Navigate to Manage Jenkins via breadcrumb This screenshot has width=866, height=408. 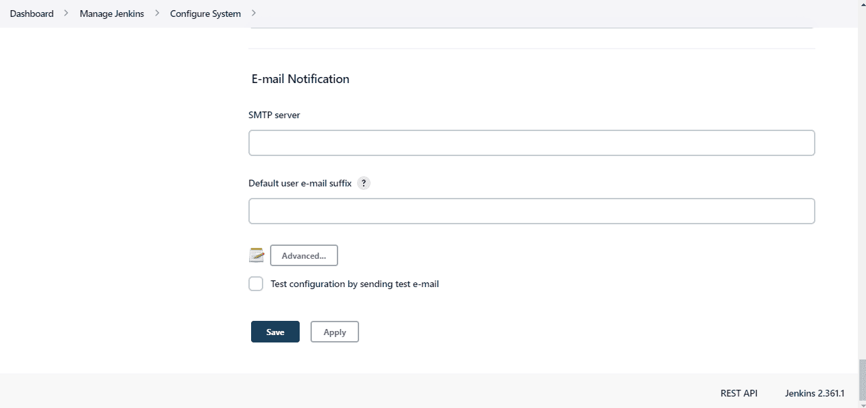(x=111, y=13)
